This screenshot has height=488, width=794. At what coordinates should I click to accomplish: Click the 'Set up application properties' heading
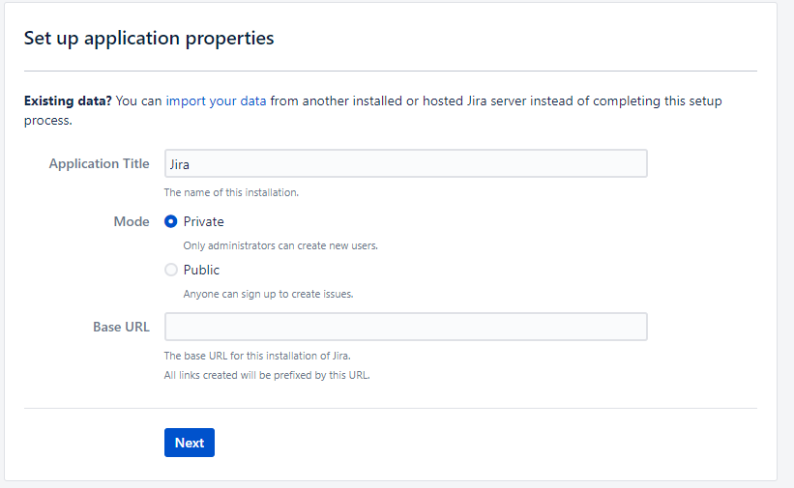click(x=149, y=39)
